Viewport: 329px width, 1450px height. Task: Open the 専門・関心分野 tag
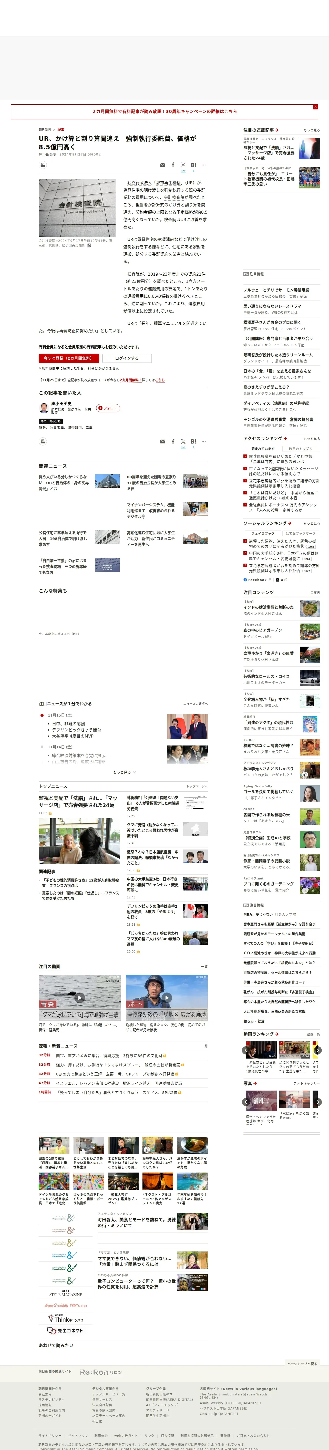[x=51, y=421]
